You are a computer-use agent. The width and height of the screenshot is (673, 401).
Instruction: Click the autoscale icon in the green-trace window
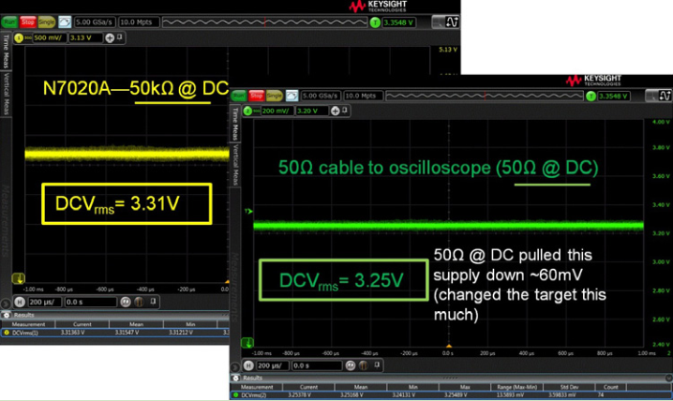pos(292,96)
